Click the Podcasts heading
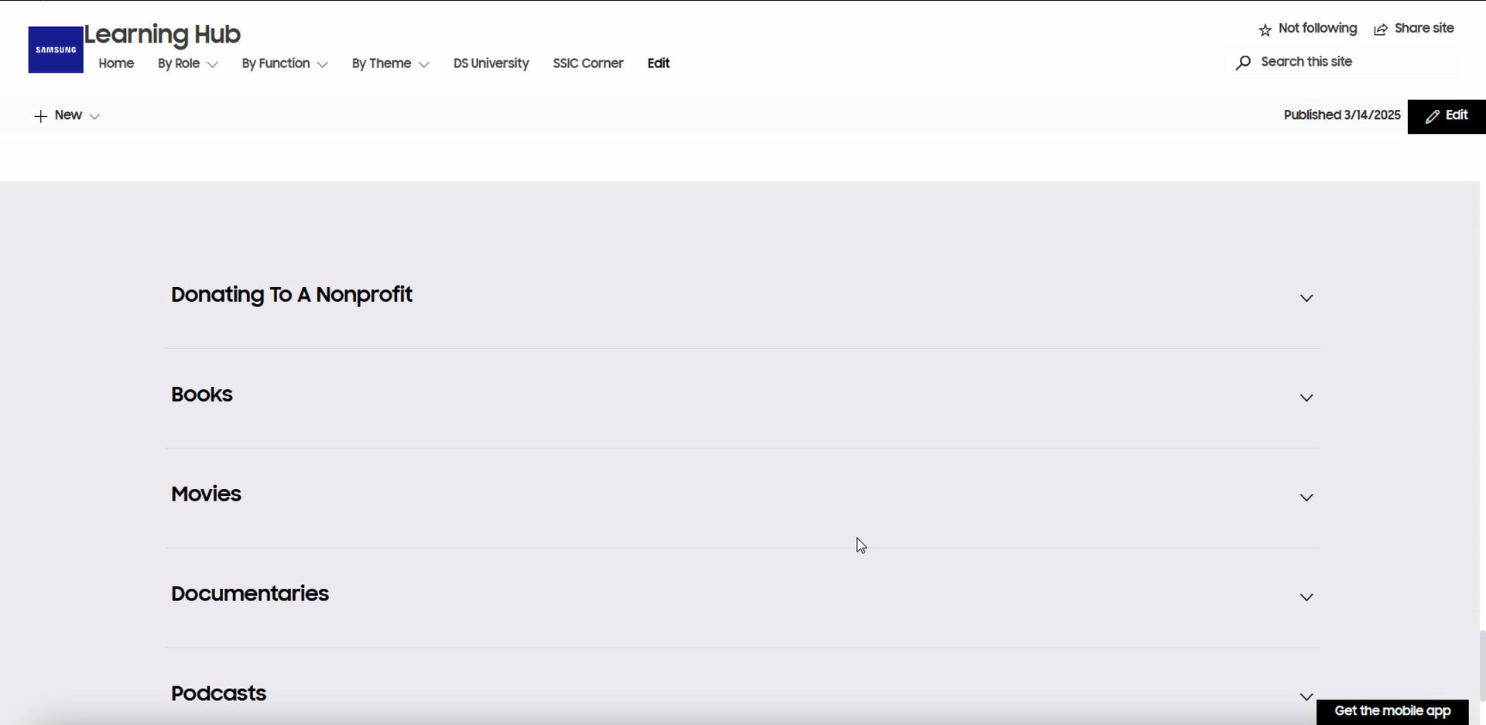Viewport: 1486px width, 725px height. 218,694
